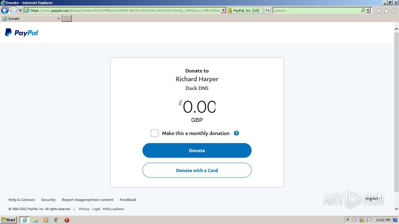The width and height of the screenshot is (399, 224).
Task: Open the Favorites star icon
Action: tap(386, 11)
